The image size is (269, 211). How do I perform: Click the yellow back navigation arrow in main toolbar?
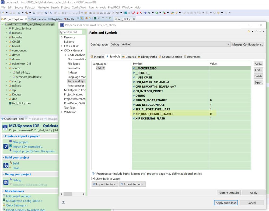[x=218, y=13]
